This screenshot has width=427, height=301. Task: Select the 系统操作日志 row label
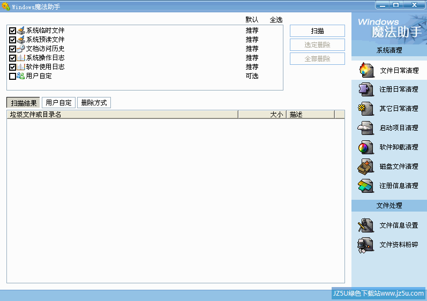(45, 58)
